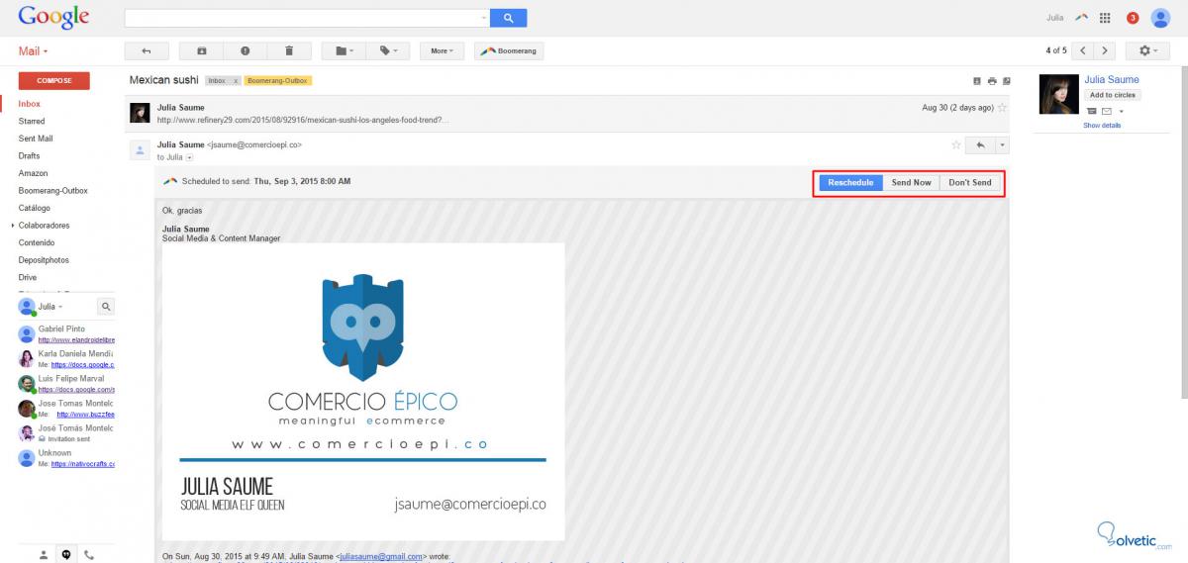Click Add to circles button

[x=1113, y=95]
